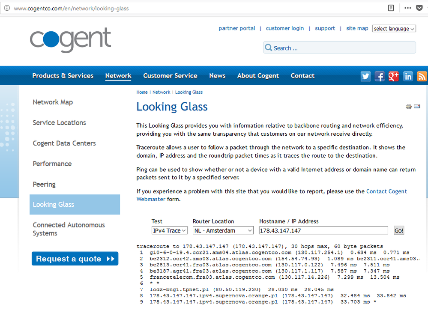Click the partner portal link
Image resolution: width=428 pixels, height=331 pixels.
pyautogui.click(x=236, y=28)
